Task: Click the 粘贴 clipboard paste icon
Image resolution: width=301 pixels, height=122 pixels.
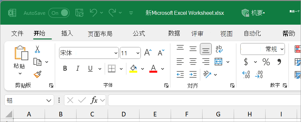Action: pyautogui.click(x=21, y=53)
